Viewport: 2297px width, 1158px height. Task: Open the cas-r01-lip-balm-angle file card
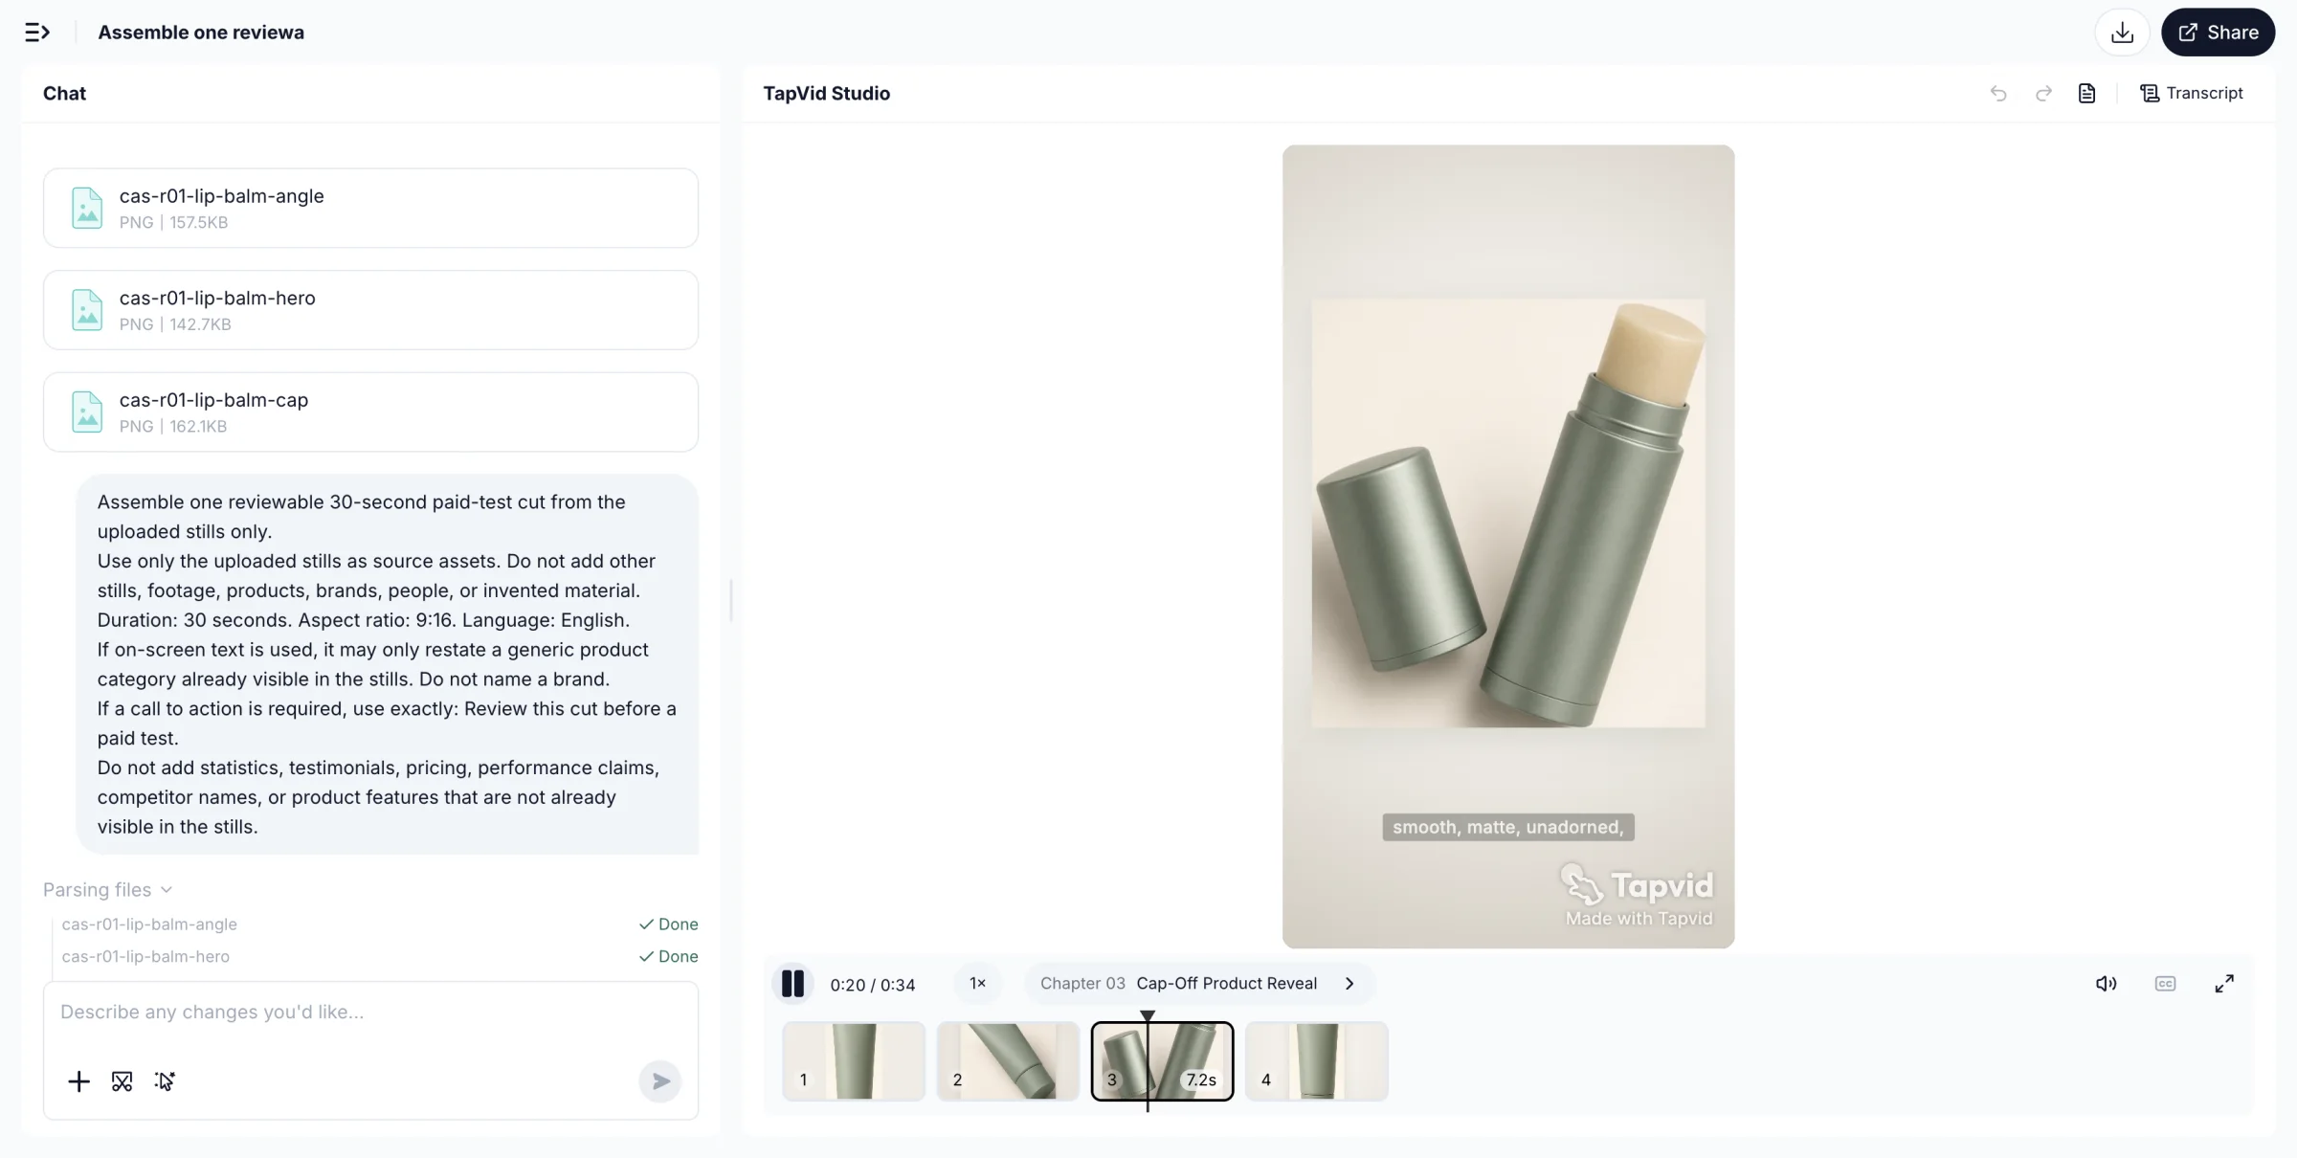click(370, 208)
